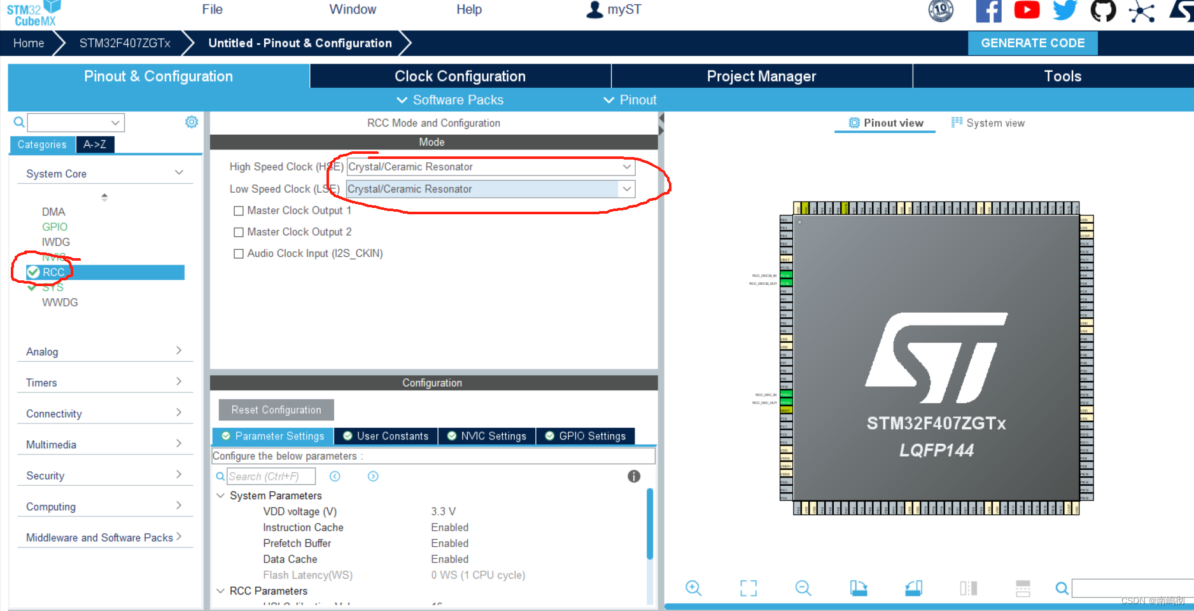1194x611 pixels.
Task: Click the myST user account icon
Action: (x=594, y=10)
